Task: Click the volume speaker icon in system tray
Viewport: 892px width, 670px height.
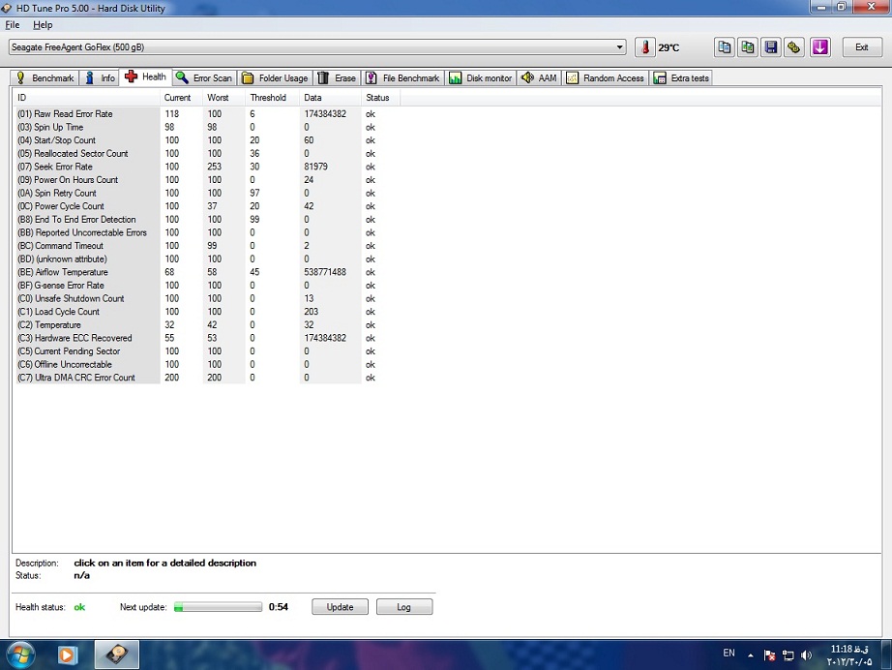Action: pyautogui.click(x=807, y=655)
